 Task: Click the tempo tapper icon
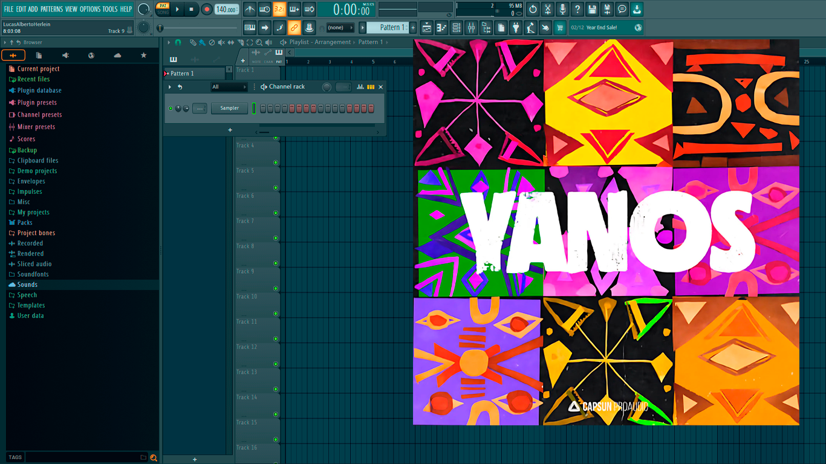click(x=530, y=27)
